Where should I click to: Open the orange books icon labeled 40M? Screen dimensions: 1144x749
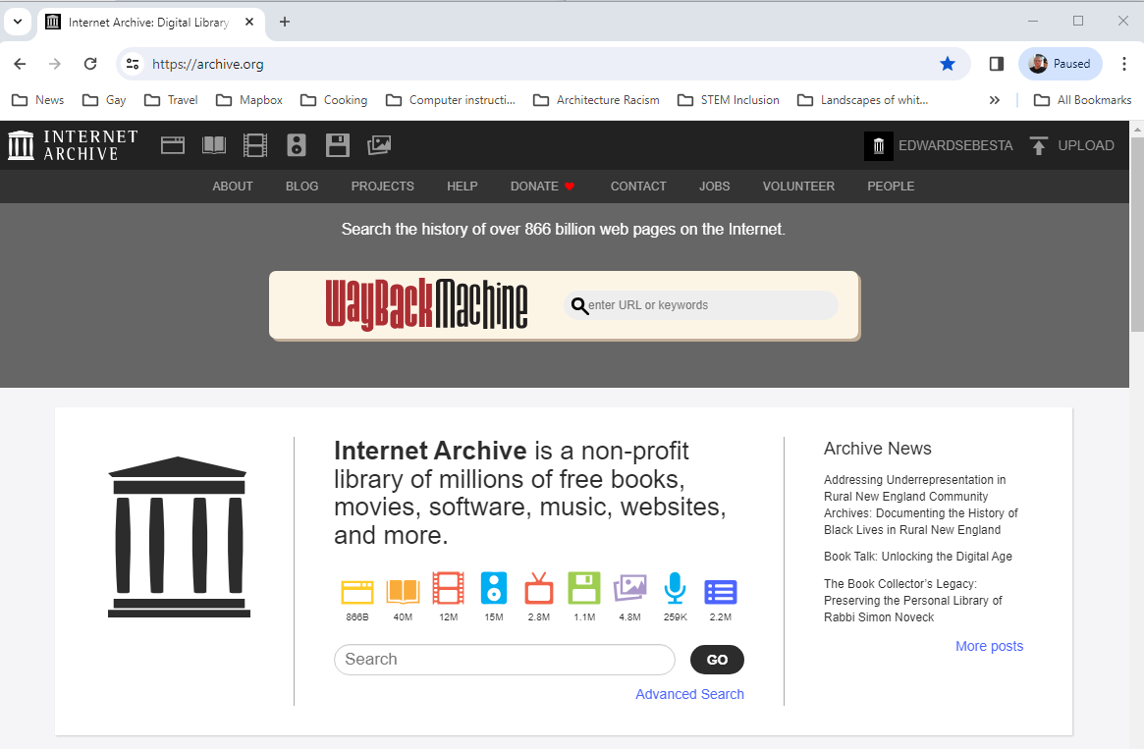click(403, 591)
